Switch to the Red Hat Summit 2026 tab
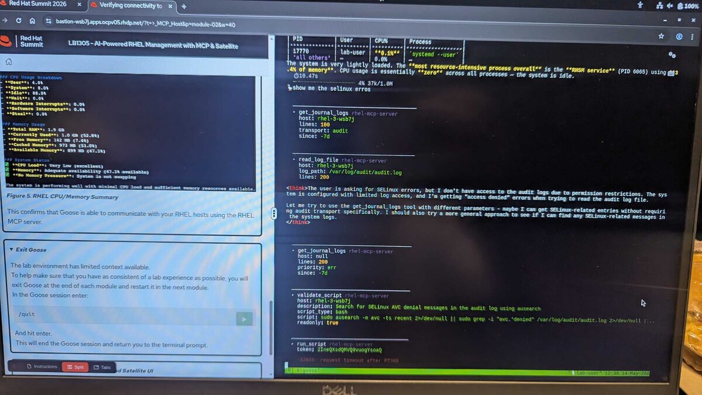The image size is (702, 395). tap(40, 5)
